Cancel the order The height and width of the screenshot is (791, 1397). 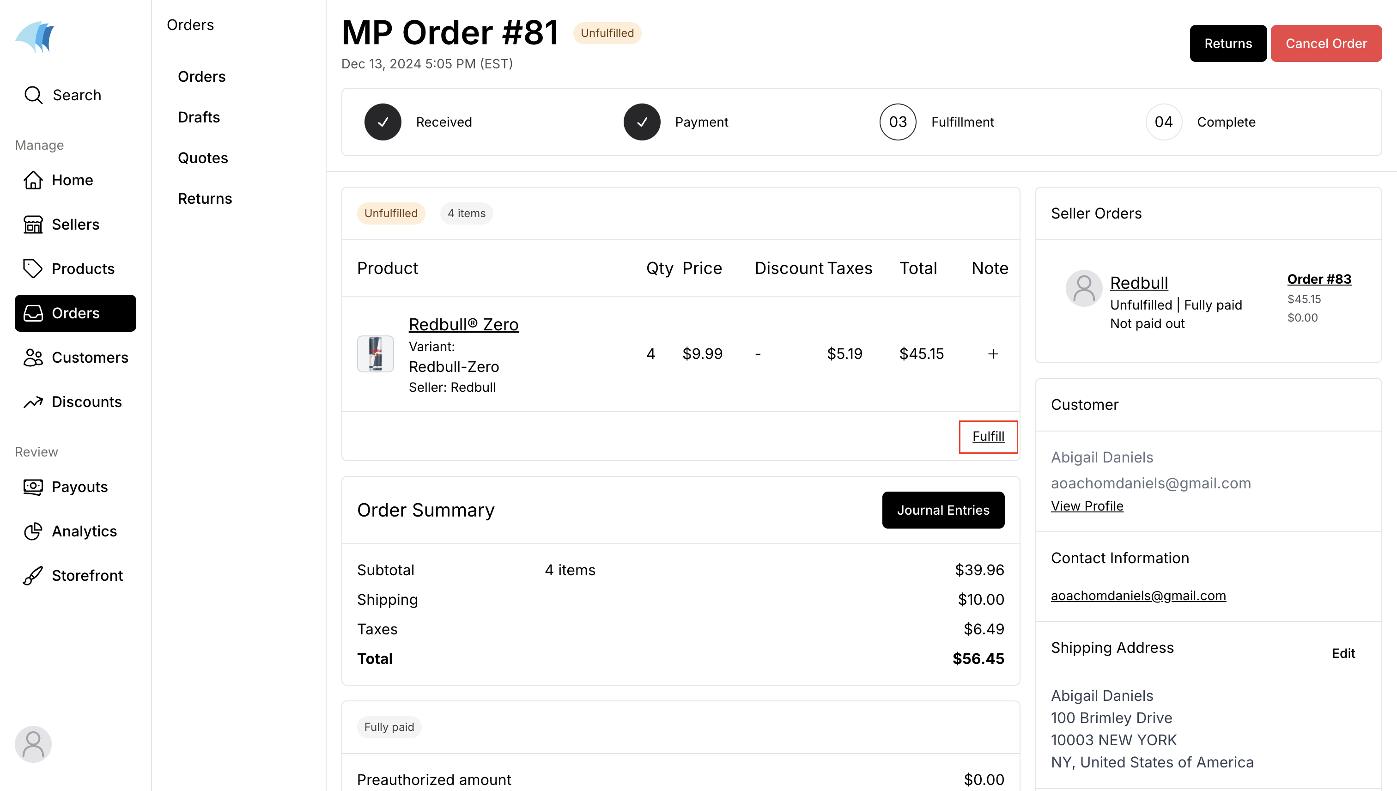pos(1326,43)
